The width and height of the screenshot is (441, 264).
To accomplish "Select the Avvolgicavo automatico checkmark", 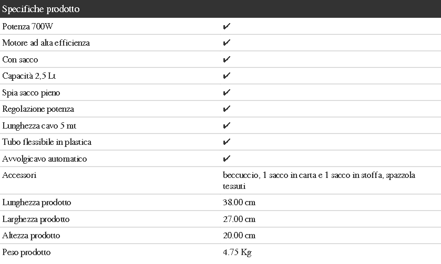I will click(x=227, y=159).
